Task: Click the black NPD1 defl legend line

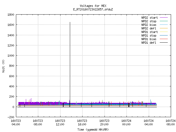Action: (164, 43)
